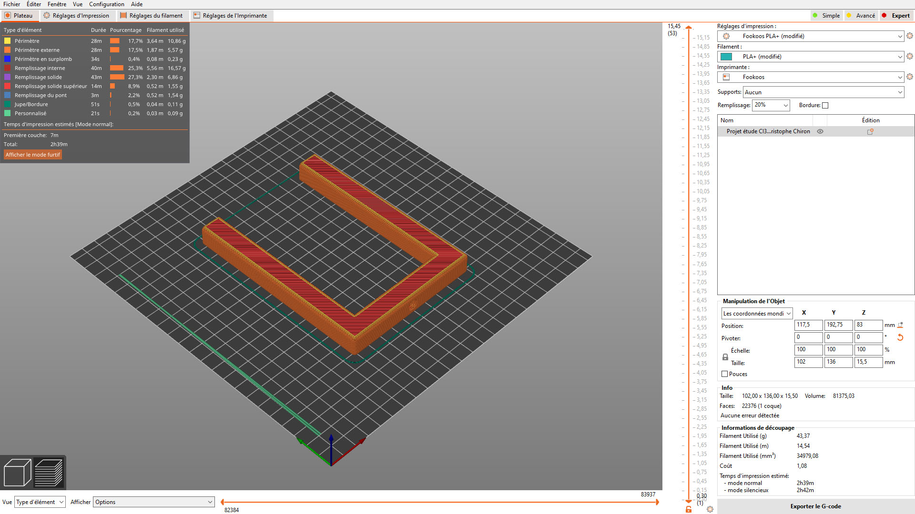Click the reset rotation arrow icon
The height and width of the screenshot is (514, 915).
900,337
